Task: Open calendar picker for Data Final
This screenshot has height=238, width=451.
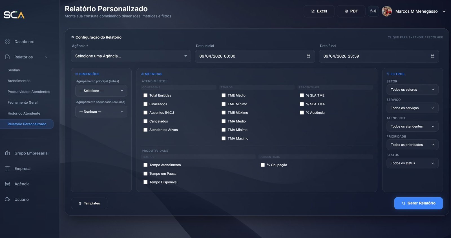Action: point(432,56)
